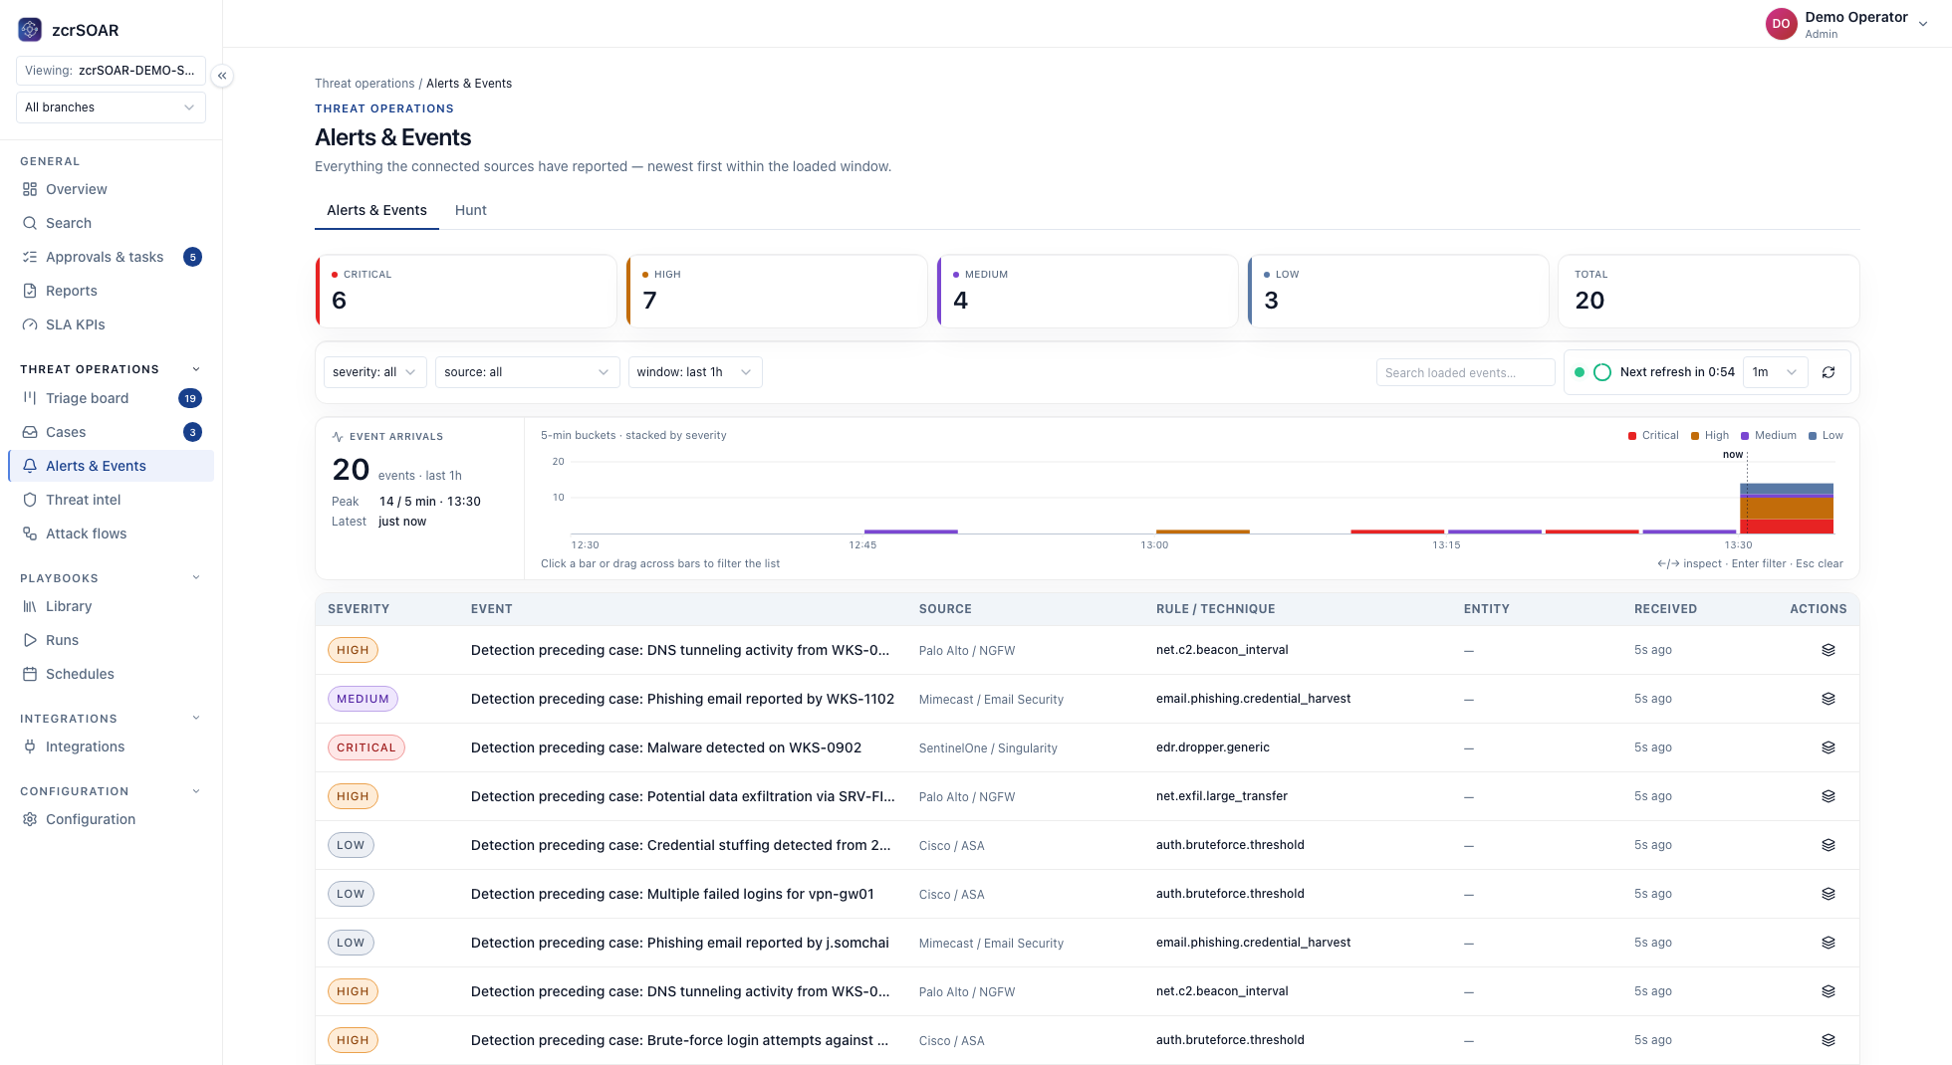Image resolution: width=1952 pixels, height=1065 pixels.
Task: Collapse the sidebar with double-chevron icon
Action: tap(222, 76)
